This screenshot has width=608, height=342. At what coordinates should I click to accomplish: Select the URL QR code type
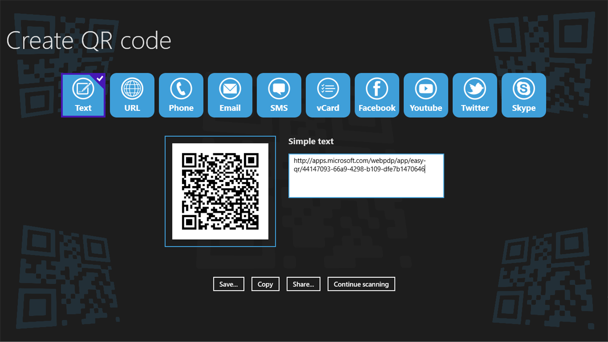(132, 95)
